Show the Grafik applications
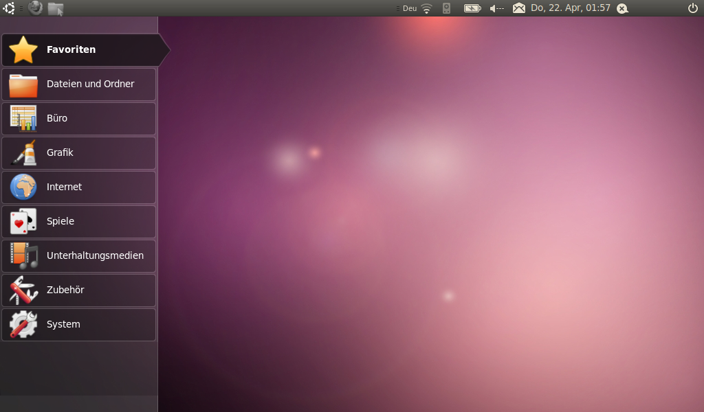704x412 pixels. (x=78, y=153)
